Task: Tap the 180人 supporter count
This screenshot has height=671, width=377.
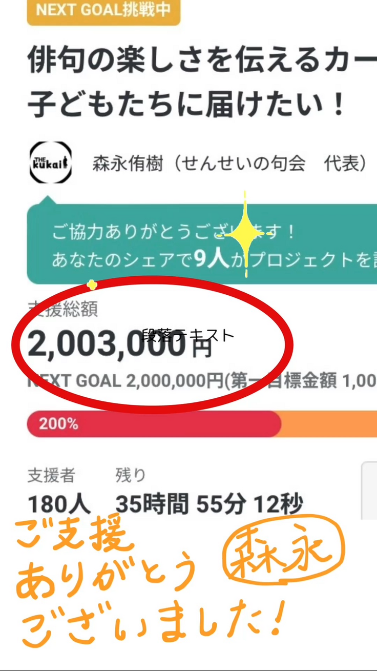Action: click(x=59, y=505)
